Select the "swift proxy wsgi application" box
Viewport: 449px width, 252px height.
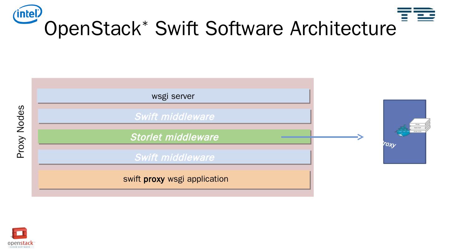tap(174, 180)
